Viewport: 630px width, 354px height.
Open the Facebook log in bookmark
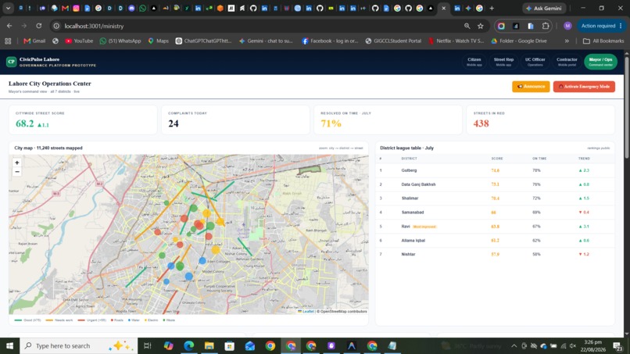click(330, 41)
